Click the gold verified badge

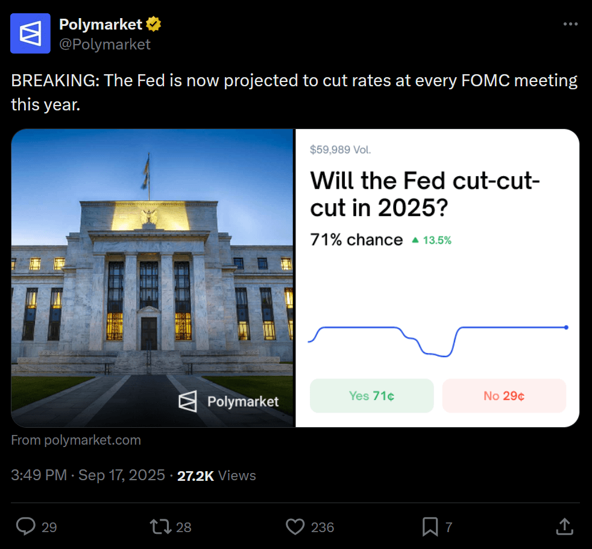coord(154,25)
